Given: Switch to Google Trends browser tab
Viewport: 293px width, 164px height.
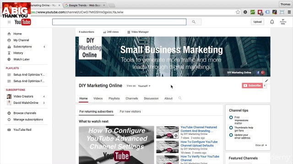Looking at the screenshot, I should tap(85, 5).
